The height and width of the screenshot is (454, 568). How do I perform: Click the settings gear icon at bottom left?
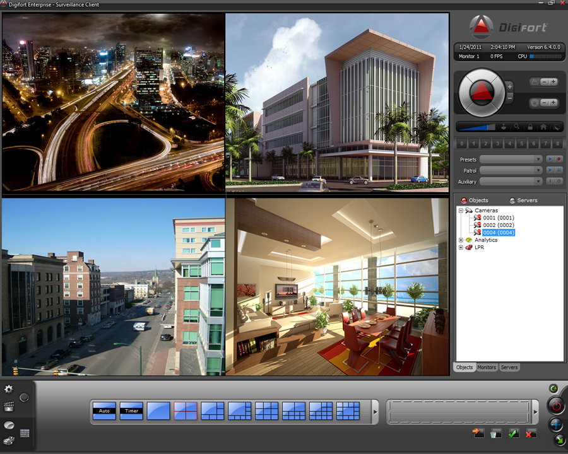9,389
